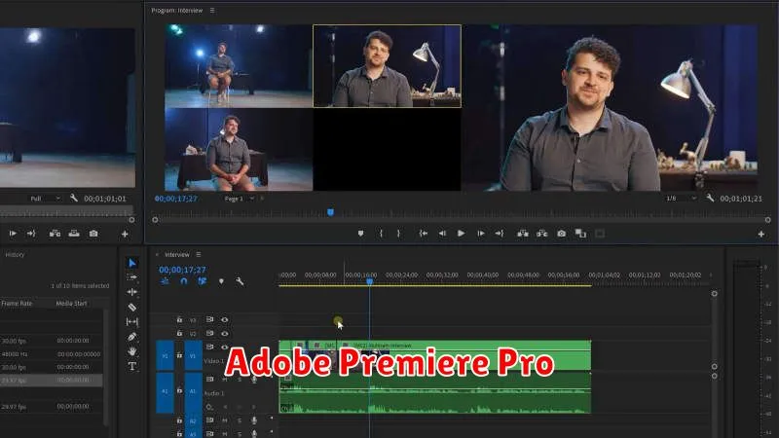This screenshot has height=438, width=779.
Task: Step forward one frame in Program monitor
Action: coord(480,234)
